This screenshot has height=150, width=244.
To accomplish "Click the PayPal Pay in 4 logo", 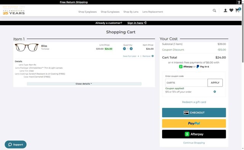I will [203, 66].
